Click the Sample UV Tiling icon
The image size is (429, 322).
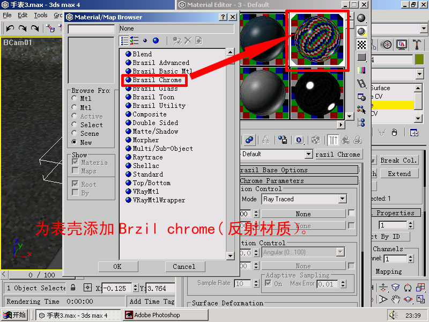361,57
